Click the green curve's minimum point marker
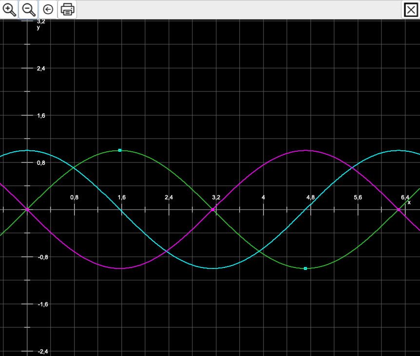The image size is (420, 356). coord(305,268)
